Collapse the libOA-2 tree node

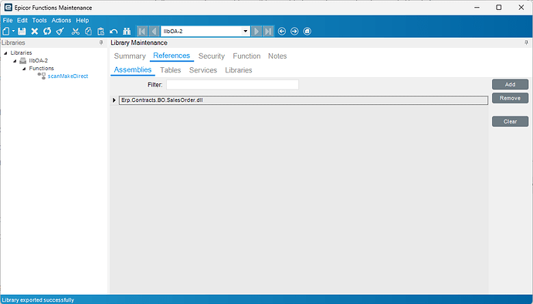pyautogui.click(x=15, y=61)
